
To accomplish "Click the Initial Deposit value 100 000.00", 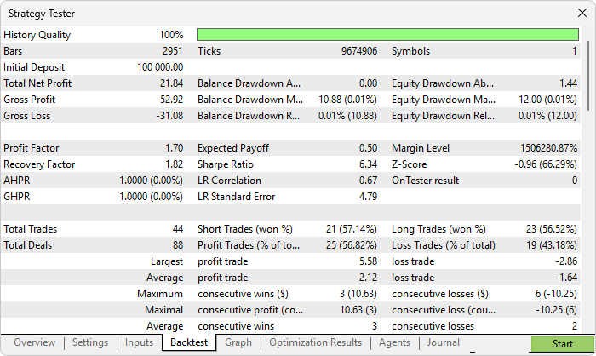I will 160,67.
